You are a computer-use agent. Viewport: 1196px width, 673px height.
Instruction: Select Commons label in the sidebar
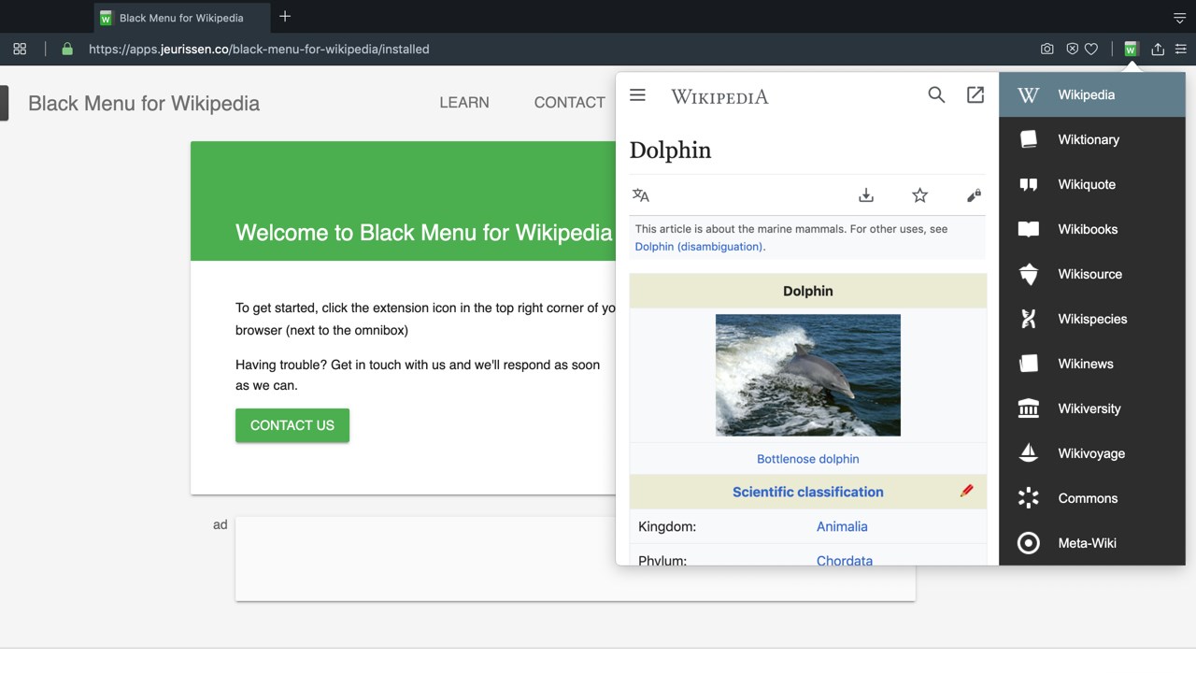[x=1088, y=498]
